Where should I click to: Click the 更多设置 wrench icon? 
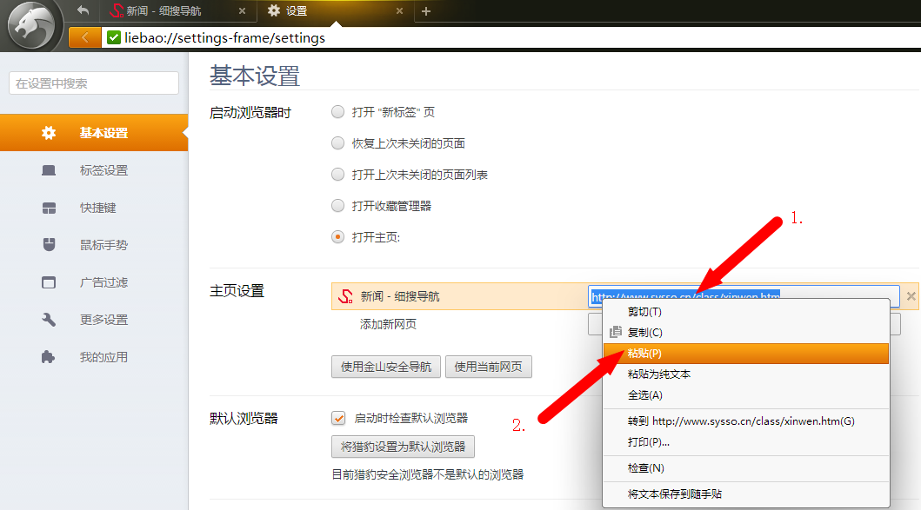pos(49,320)
